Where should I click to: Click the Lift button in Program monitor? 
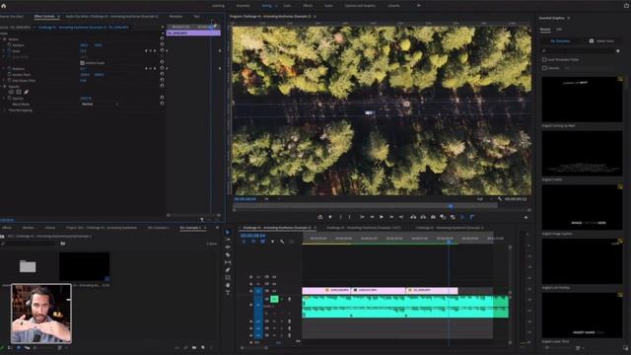pos(413,217)
